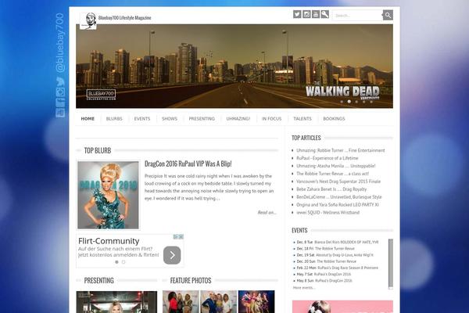Click the pink sidebar banner image
469x313 pixels.
click(342, 307)
